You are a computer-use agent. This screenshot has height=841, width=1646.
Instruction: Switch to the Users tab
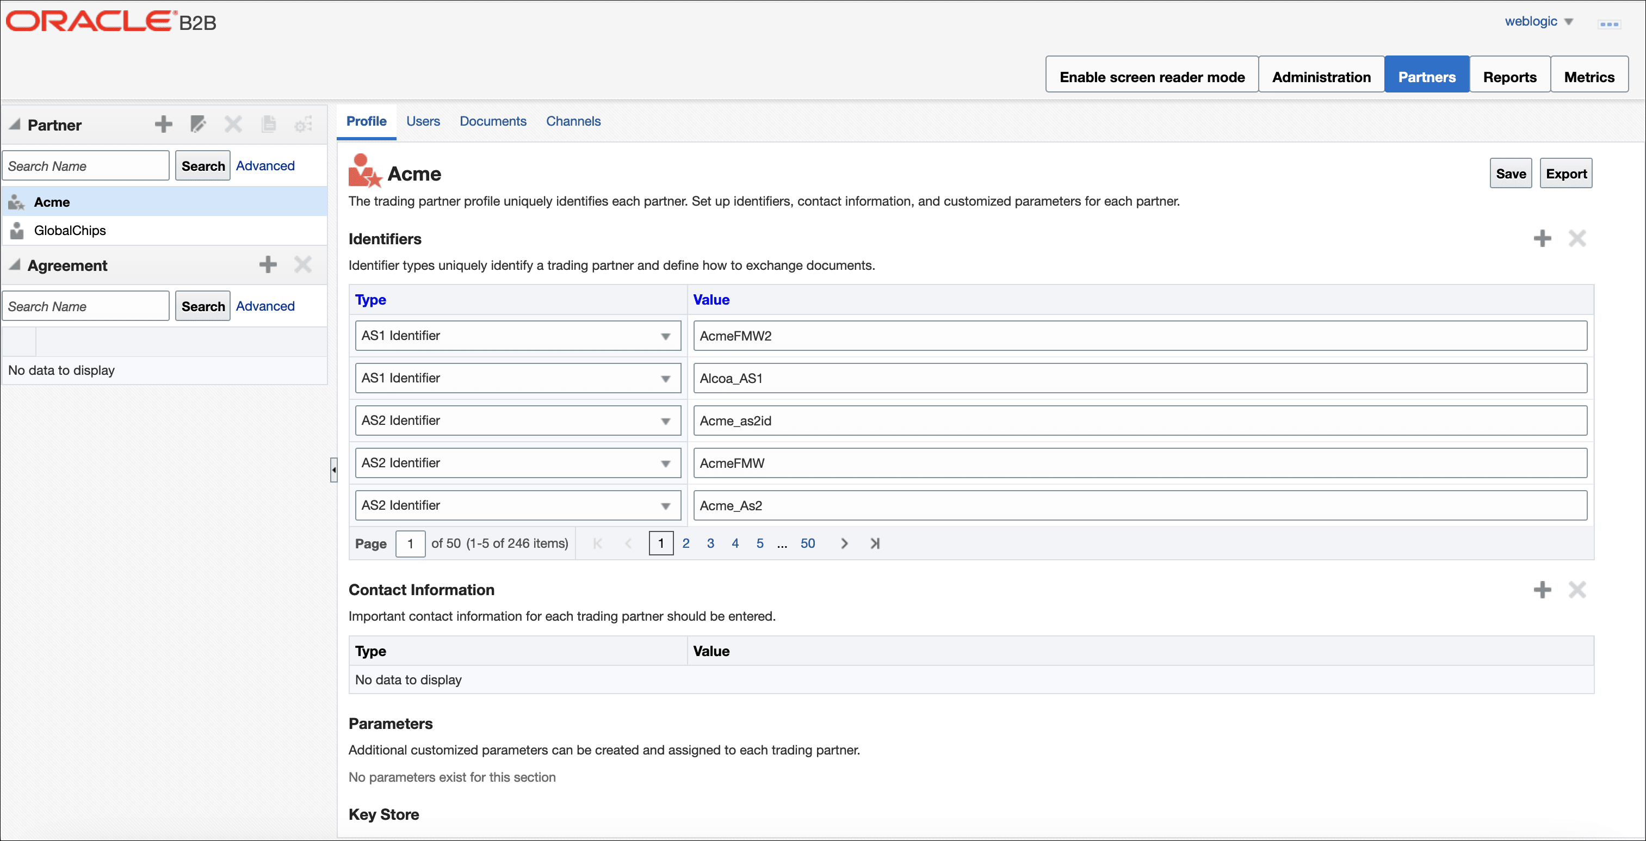tap(423, 121)
